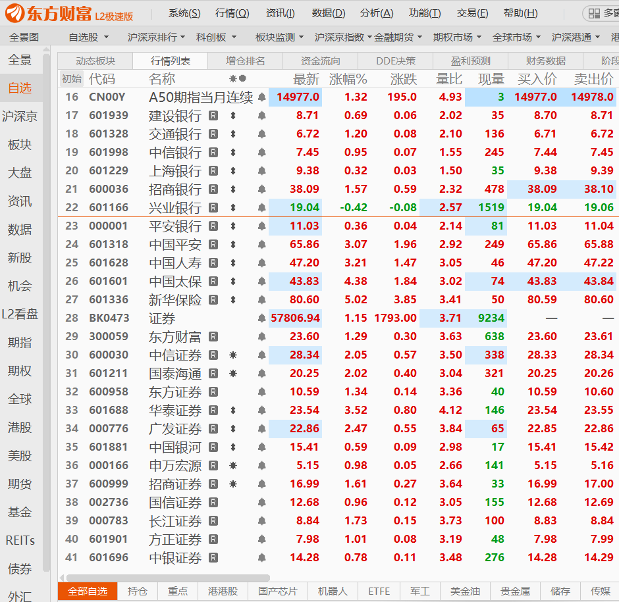Sort by the 涨幅% column header
This screenshot has width=619, height=602.
click(348, 80)
